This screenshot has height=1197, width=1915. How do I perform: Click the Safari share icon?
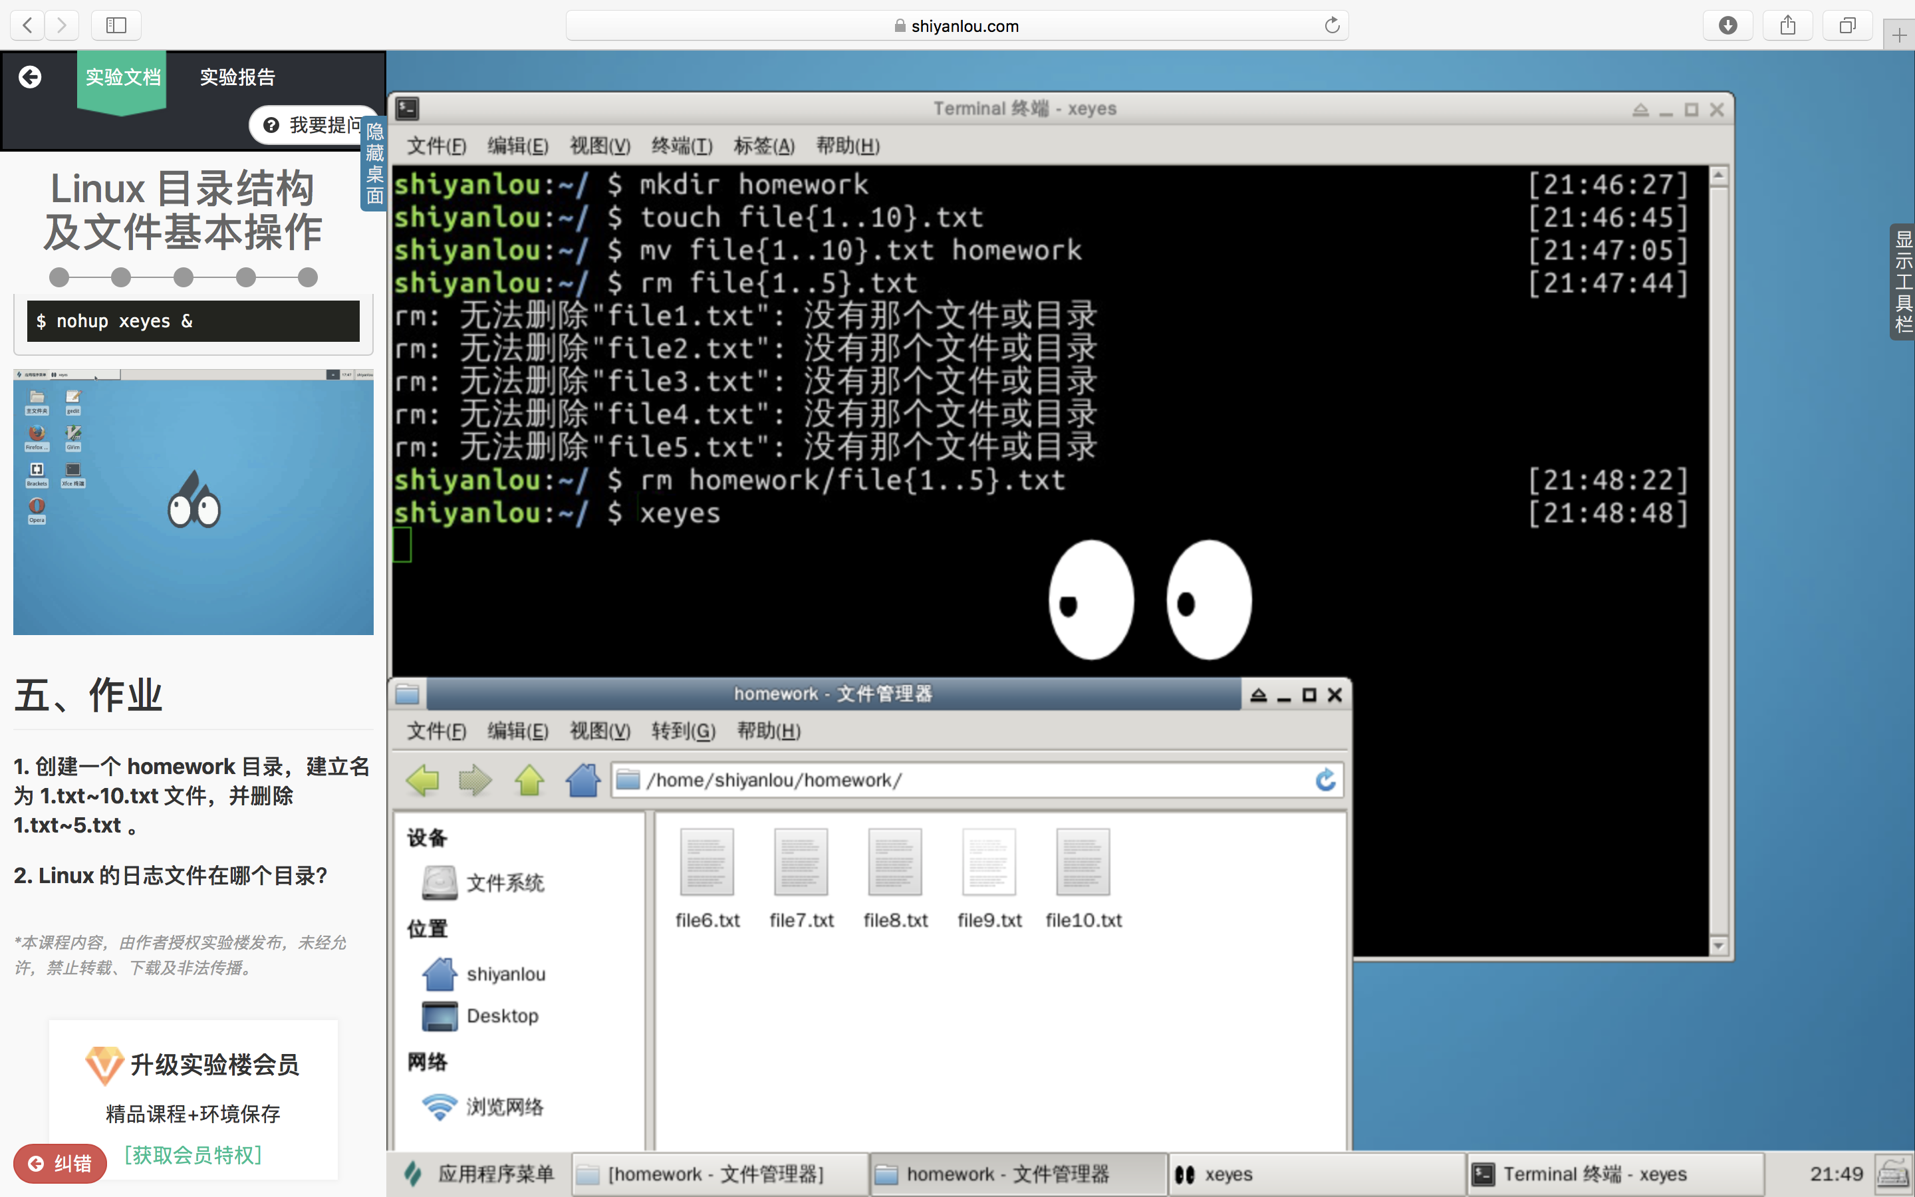click(x=1787, y=25)
